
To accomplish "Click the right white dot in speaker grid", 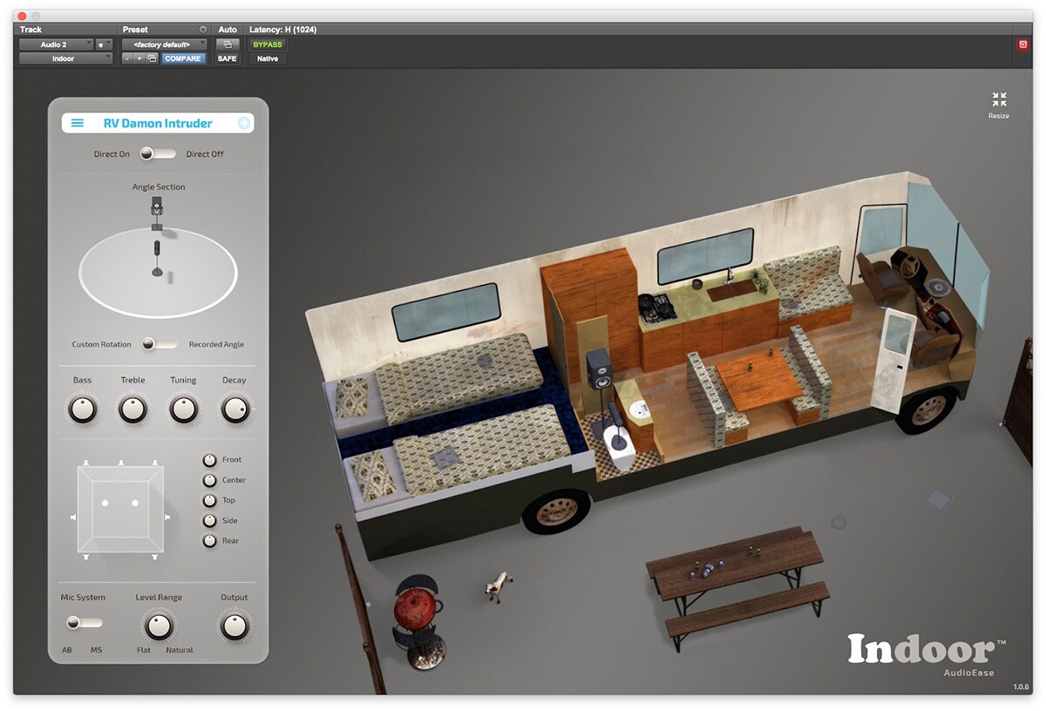I will 135,503.
